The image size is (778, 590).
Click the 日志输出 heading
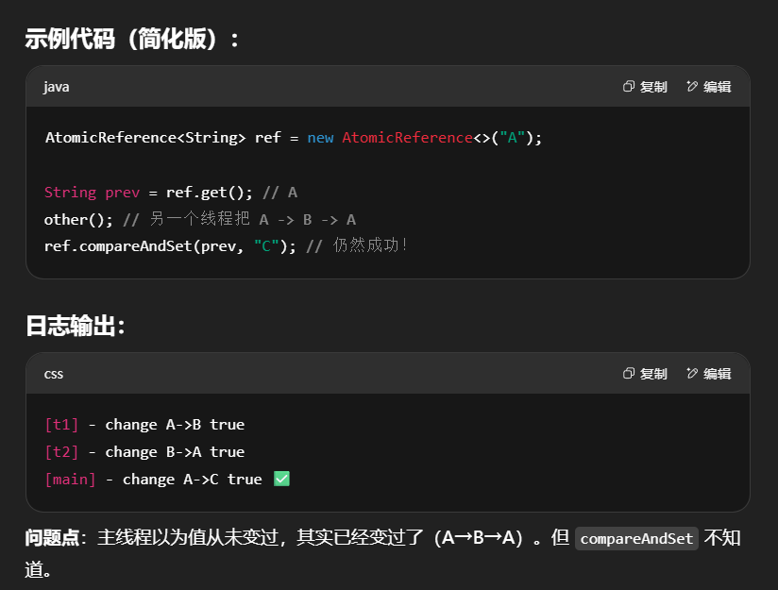click(76, 326)
